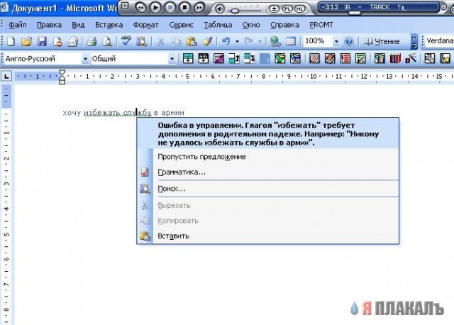Select the Format Painter brush
Image resolution: width=454 pixels, height=325 pixels.
tap(207, 41)
